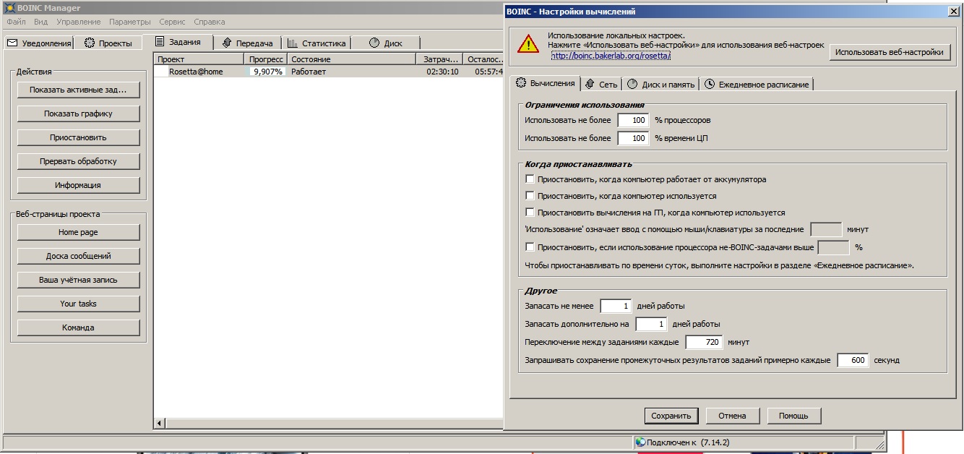Image resolution: width=964 pixels, height=454 pixels.
Task: Switch to the Передача tab
Action: pos(248,43)
